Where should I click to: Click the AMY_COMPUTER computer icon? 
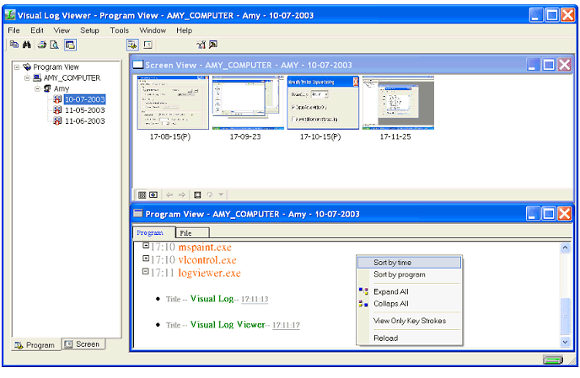[37, 78]
